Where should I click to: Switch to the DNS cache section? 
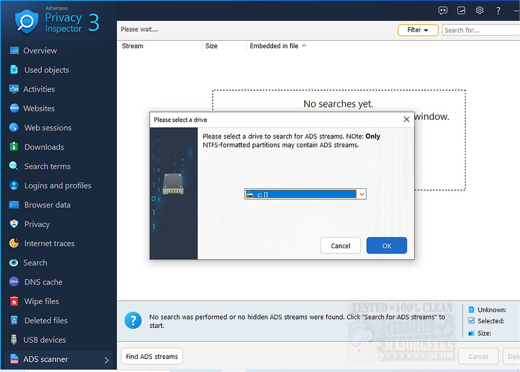(43, 282)
